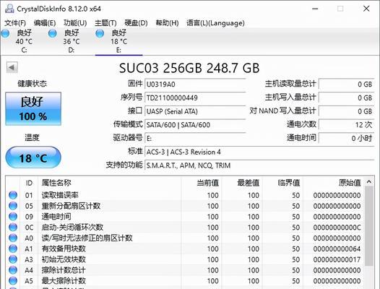This screenshot has height=289, width=380.
Task: Select the 通电时间 row in attribute list
Action: [185, 217]
